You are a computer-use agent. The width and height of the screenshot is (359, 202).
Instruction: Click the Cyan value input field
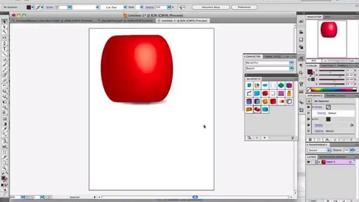coord(349,71)
